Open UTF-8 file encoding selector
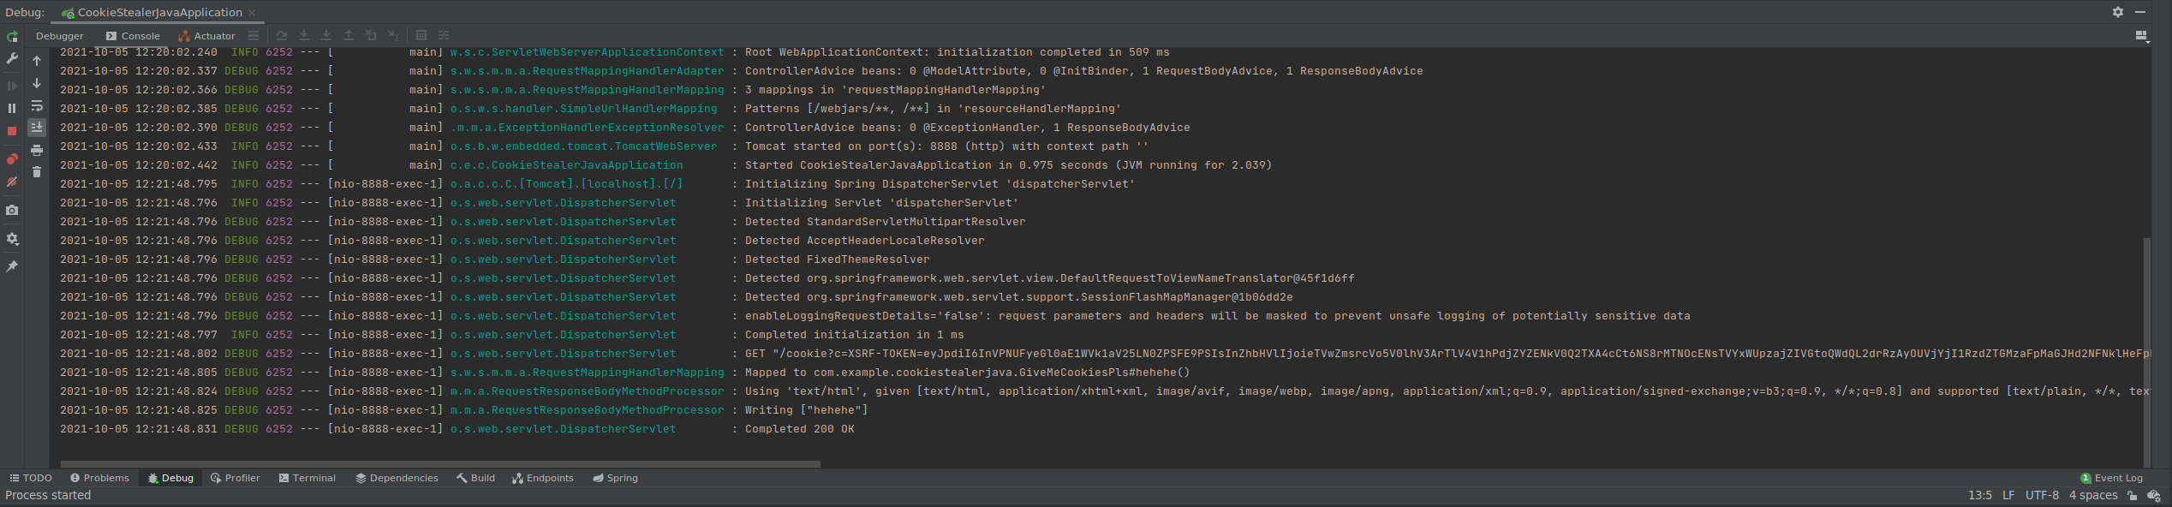 (x=2042, y=495)
